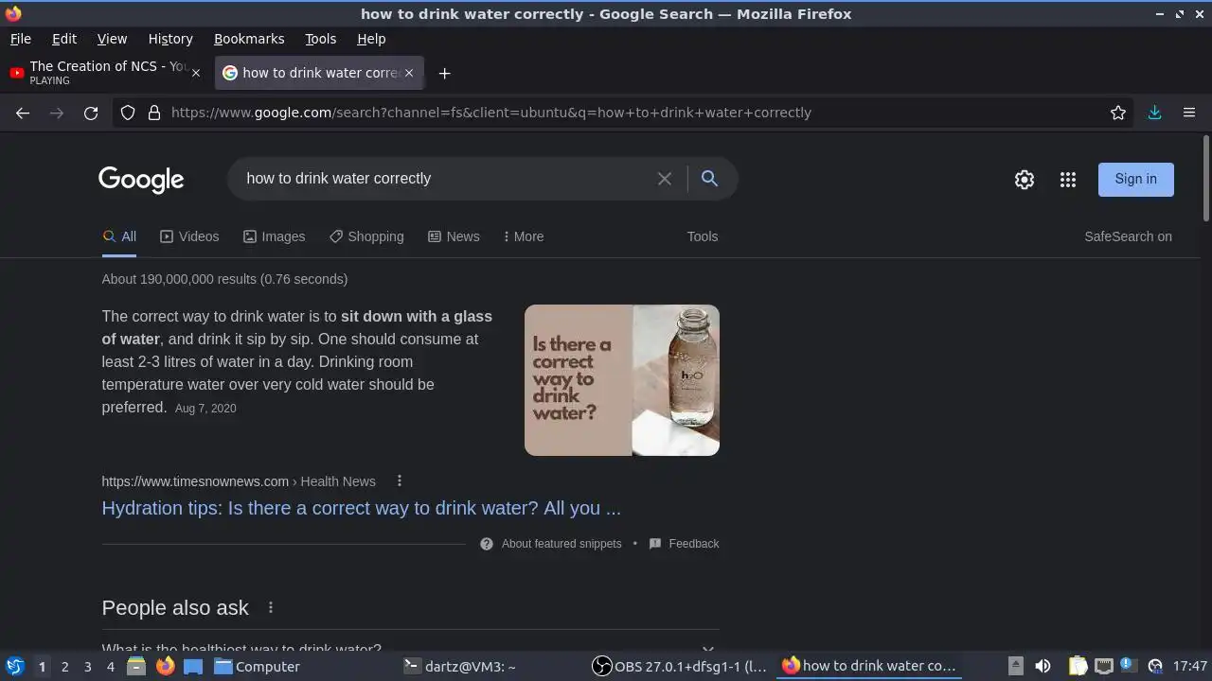Image resolution: width=1212 pixels, height=681 pixels.
Task: Go back using the browser back arrow
Action: tap(23, 113)
